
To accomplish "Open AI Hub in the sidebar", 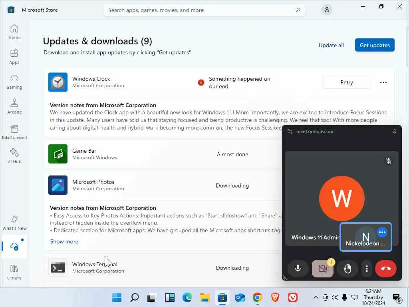I will 14,156.
